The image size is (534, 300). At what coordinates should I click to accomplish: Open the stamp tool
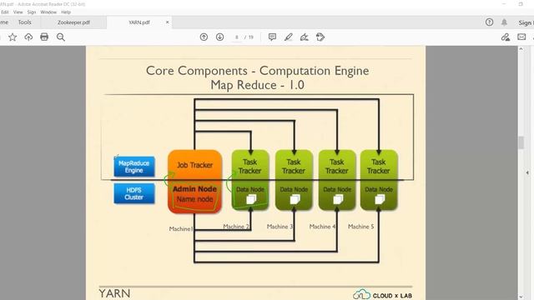pos(320,37)
